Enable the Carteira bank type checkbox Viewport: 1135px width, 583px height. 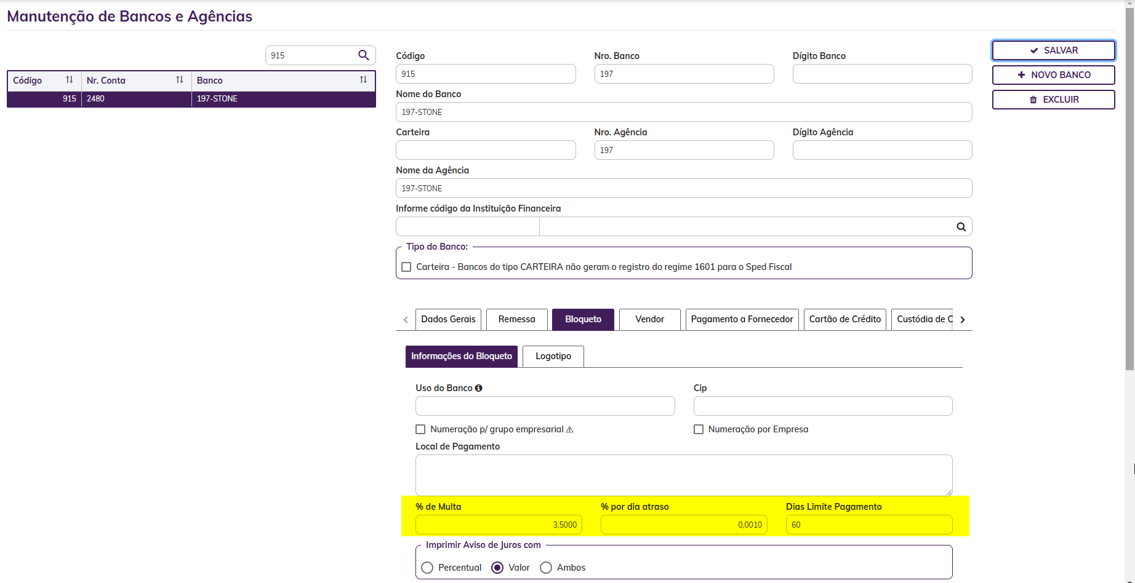coord(406,267)
